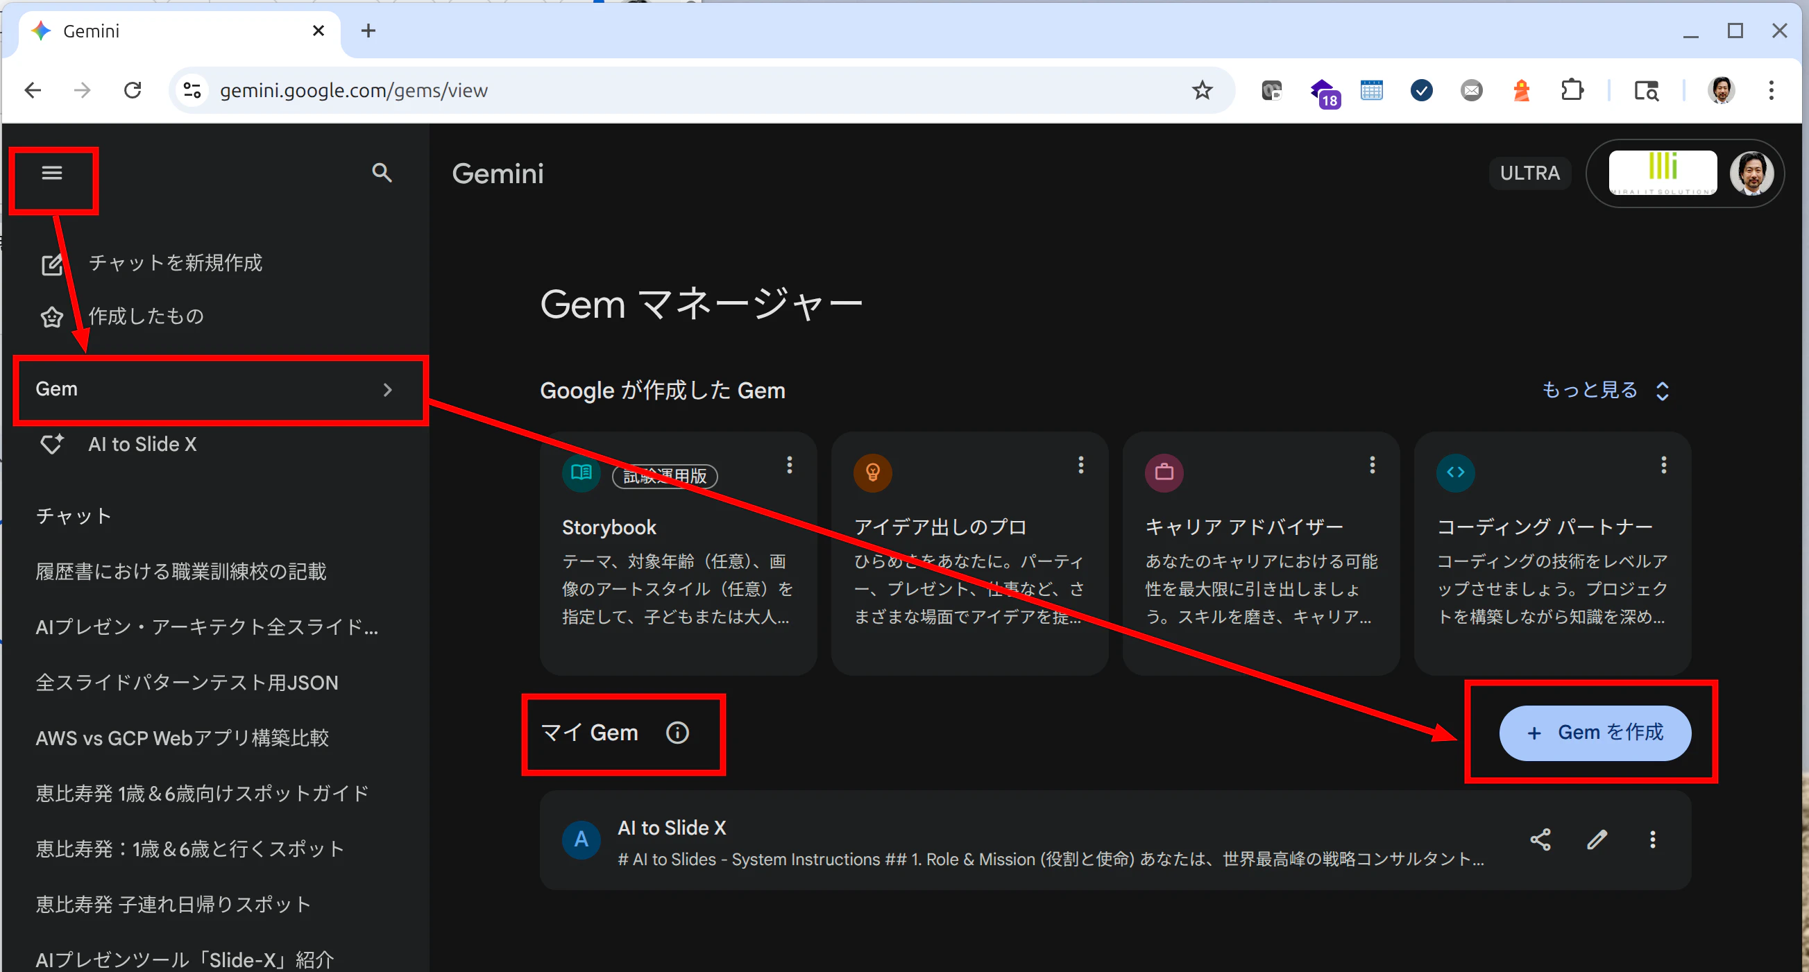This screenshot has width=1809, height=972.
Task: Go back to the previous page
Action: point(33,90)
